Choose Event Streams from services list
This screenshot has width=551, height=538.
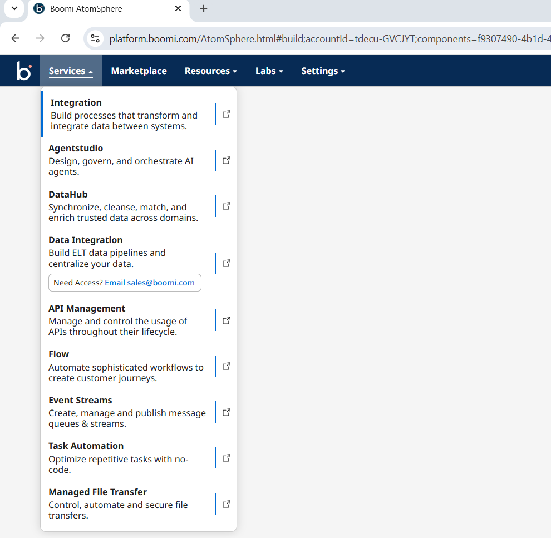[80, 401]
